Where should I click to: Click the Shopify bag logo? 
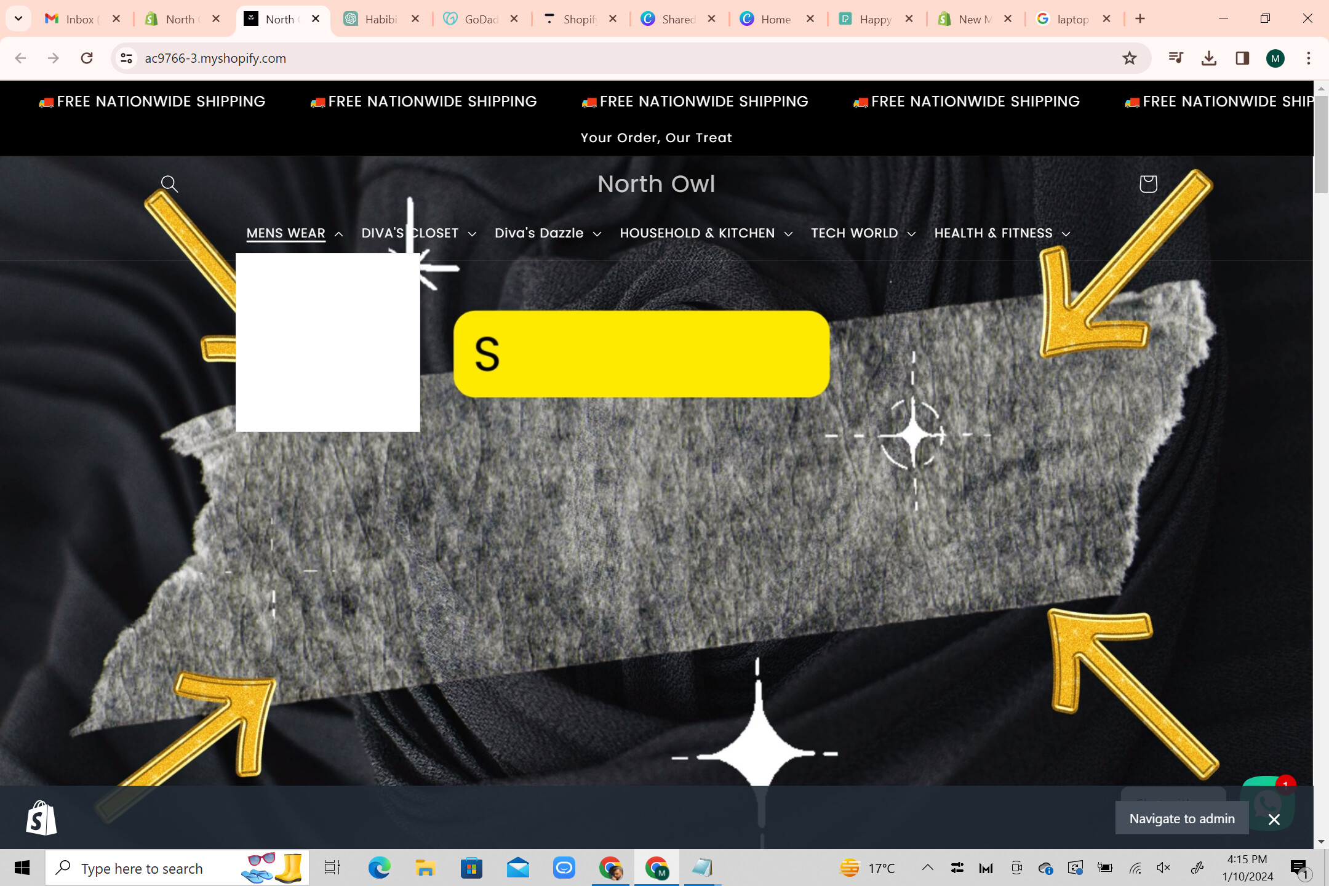tap(41, 818)
